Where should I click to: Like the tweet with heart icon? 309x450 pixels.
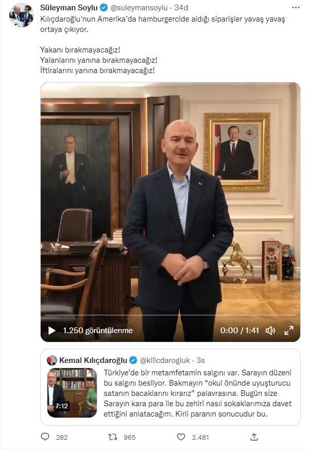click(x=181, y=437)
